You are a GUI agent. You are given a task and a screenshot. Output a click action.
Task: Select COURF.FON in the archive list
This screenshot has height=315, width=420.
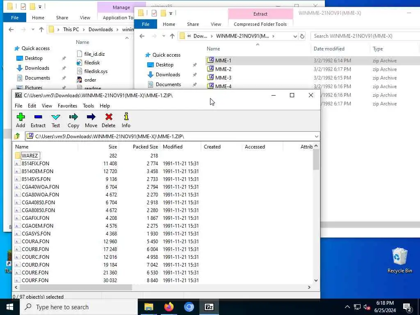tap(35, 281)
